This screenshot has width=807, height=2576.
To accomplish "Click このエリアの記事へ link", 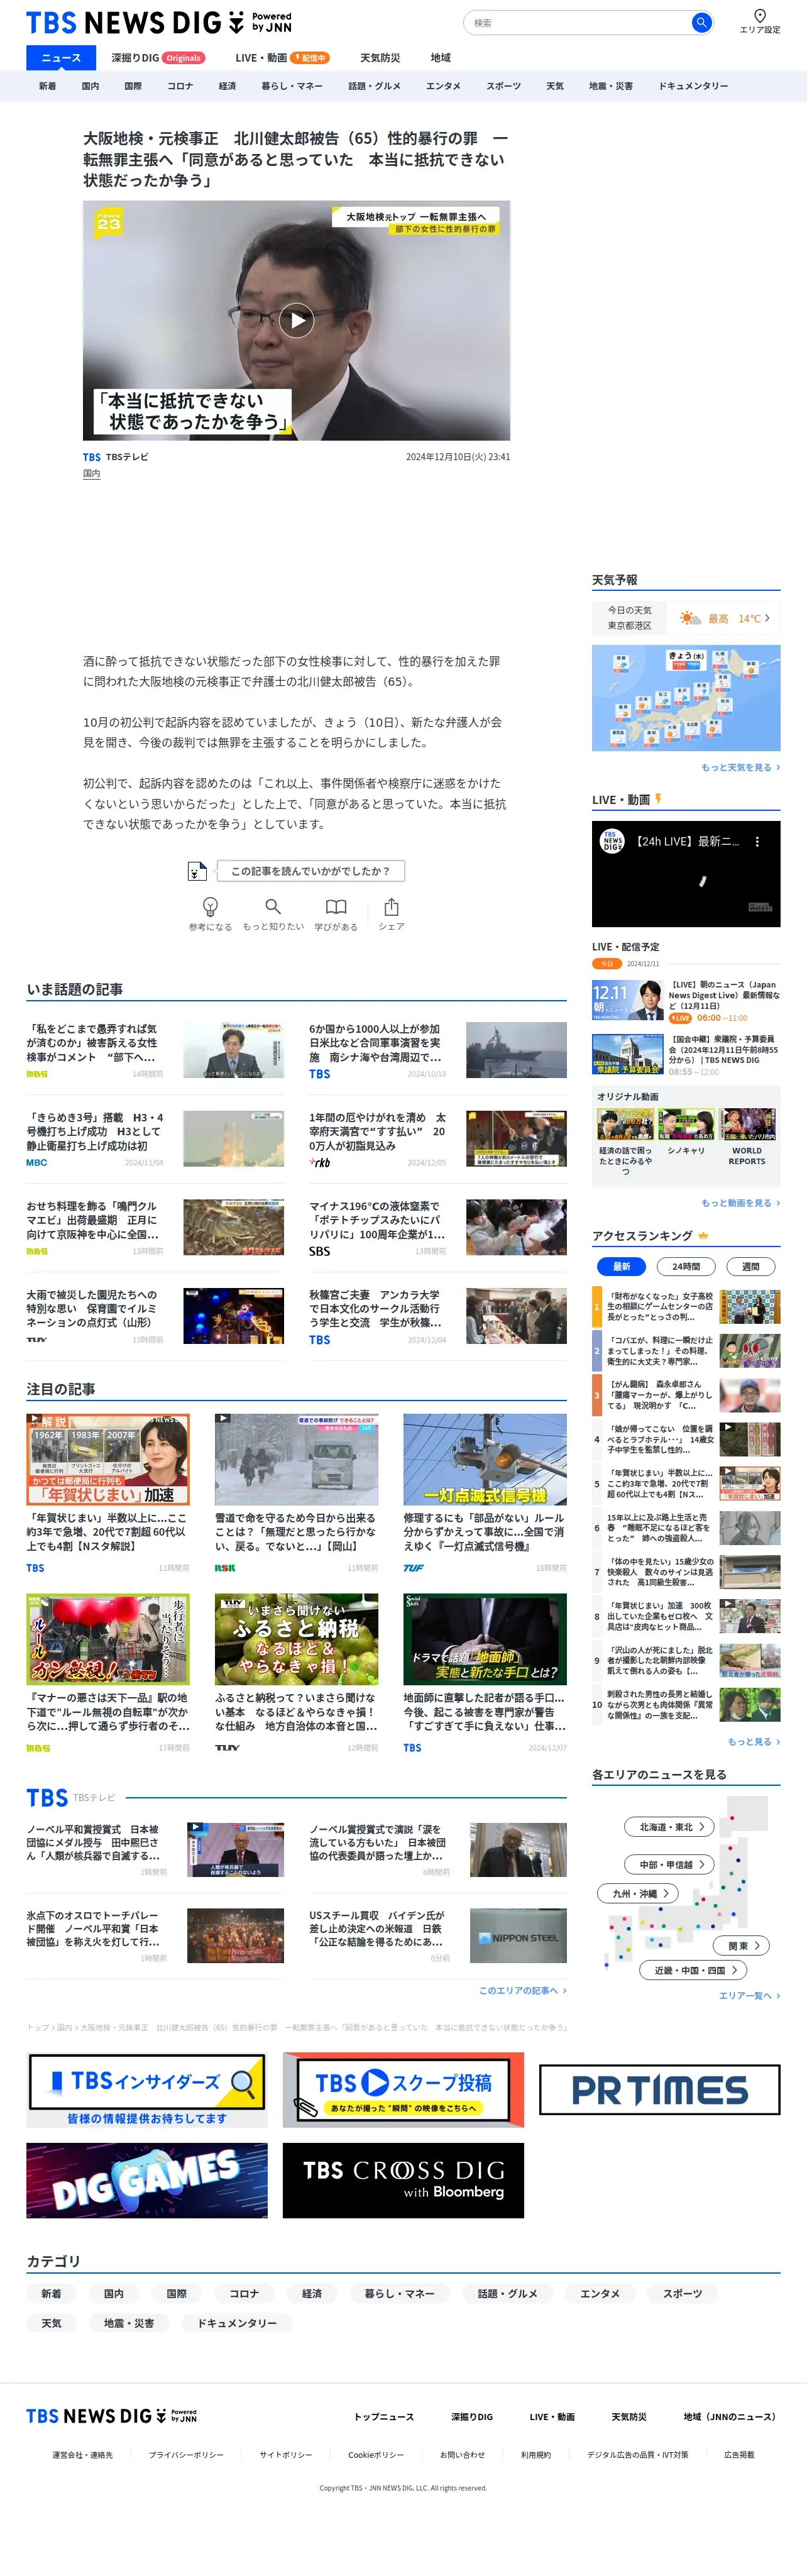I will pyautogui.click(x=522, y=1990).
